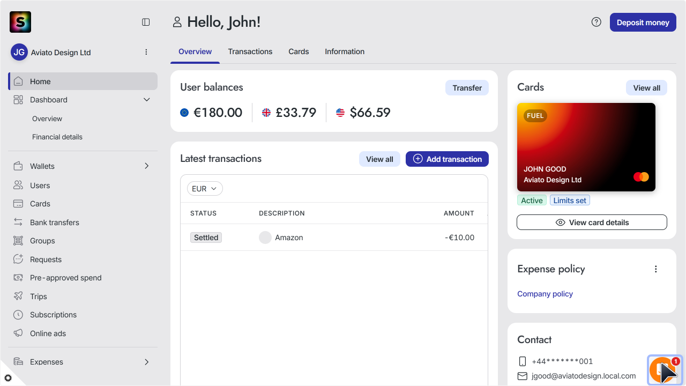Click the FUEL card thumbnail
This screenshot has height=386, width=686.
586,147
